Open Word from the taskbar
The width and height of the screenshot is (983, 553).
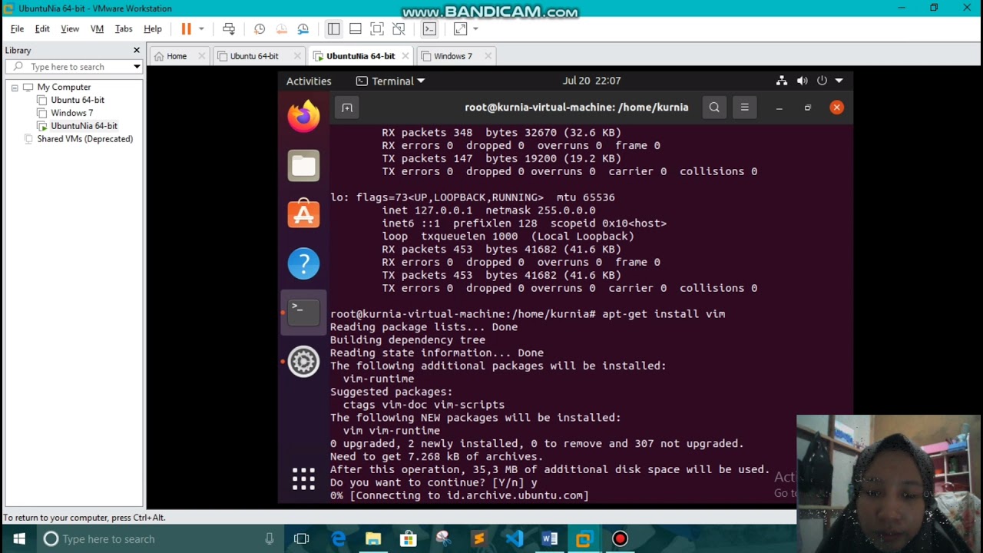tap(549, 539)
